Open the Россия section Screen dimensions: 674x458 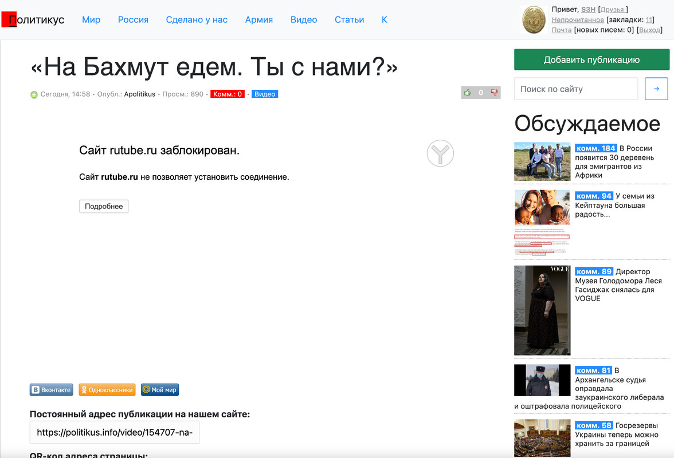click(x=133, y=19)
